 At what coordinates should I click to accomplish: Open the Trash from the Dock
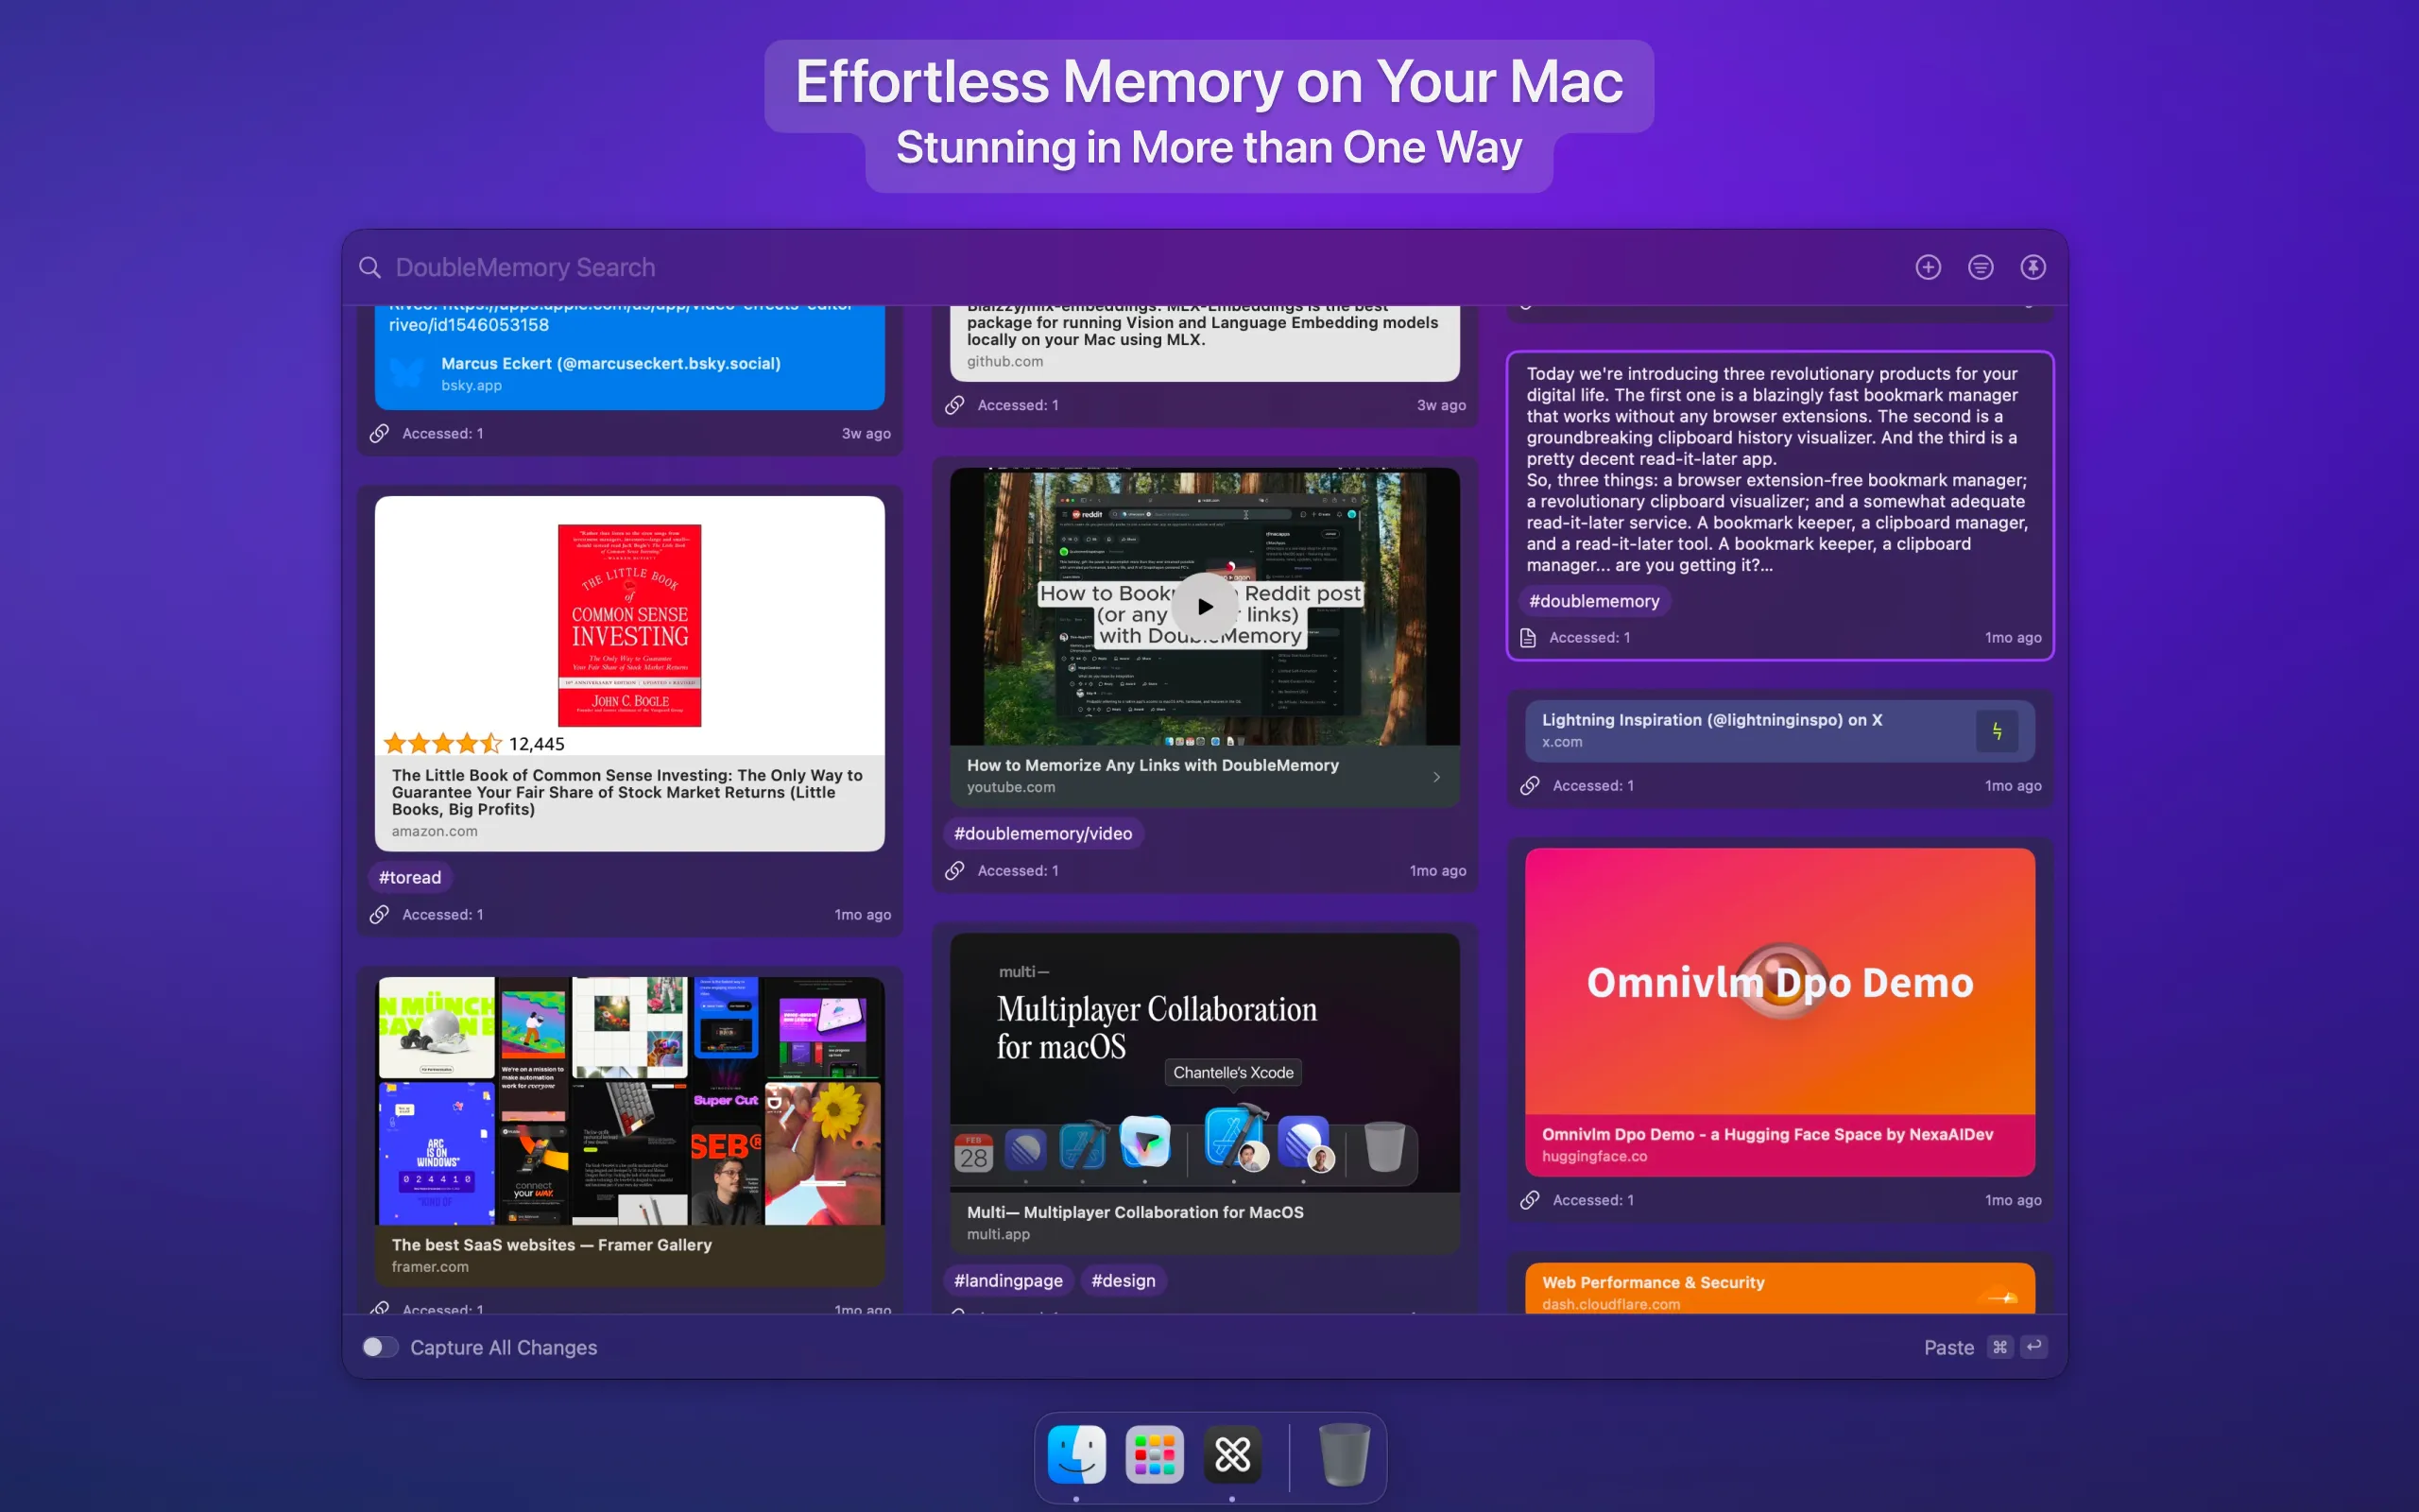pos(1345,1455)
